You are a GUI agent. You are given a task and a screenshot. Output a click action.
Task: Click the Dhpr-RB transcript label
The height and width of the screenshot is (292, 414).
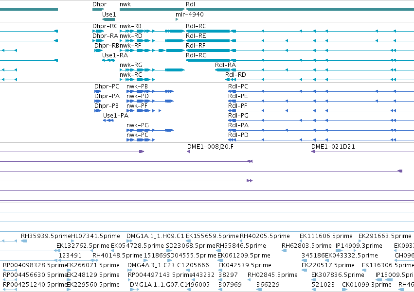pyautogui.click(x=107, y=46)
